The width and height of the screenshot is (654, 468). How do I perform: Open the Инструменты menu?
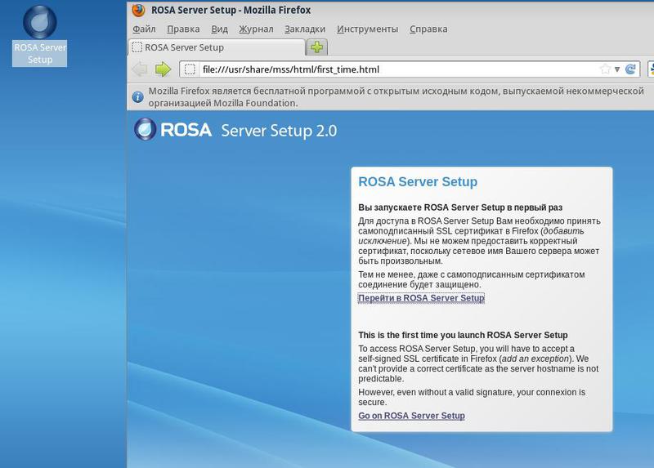pos(367,29)
